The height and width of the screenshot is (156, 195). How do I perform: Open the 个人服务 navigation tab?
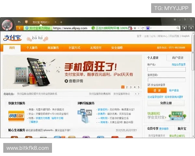click(x=32, y=48)
